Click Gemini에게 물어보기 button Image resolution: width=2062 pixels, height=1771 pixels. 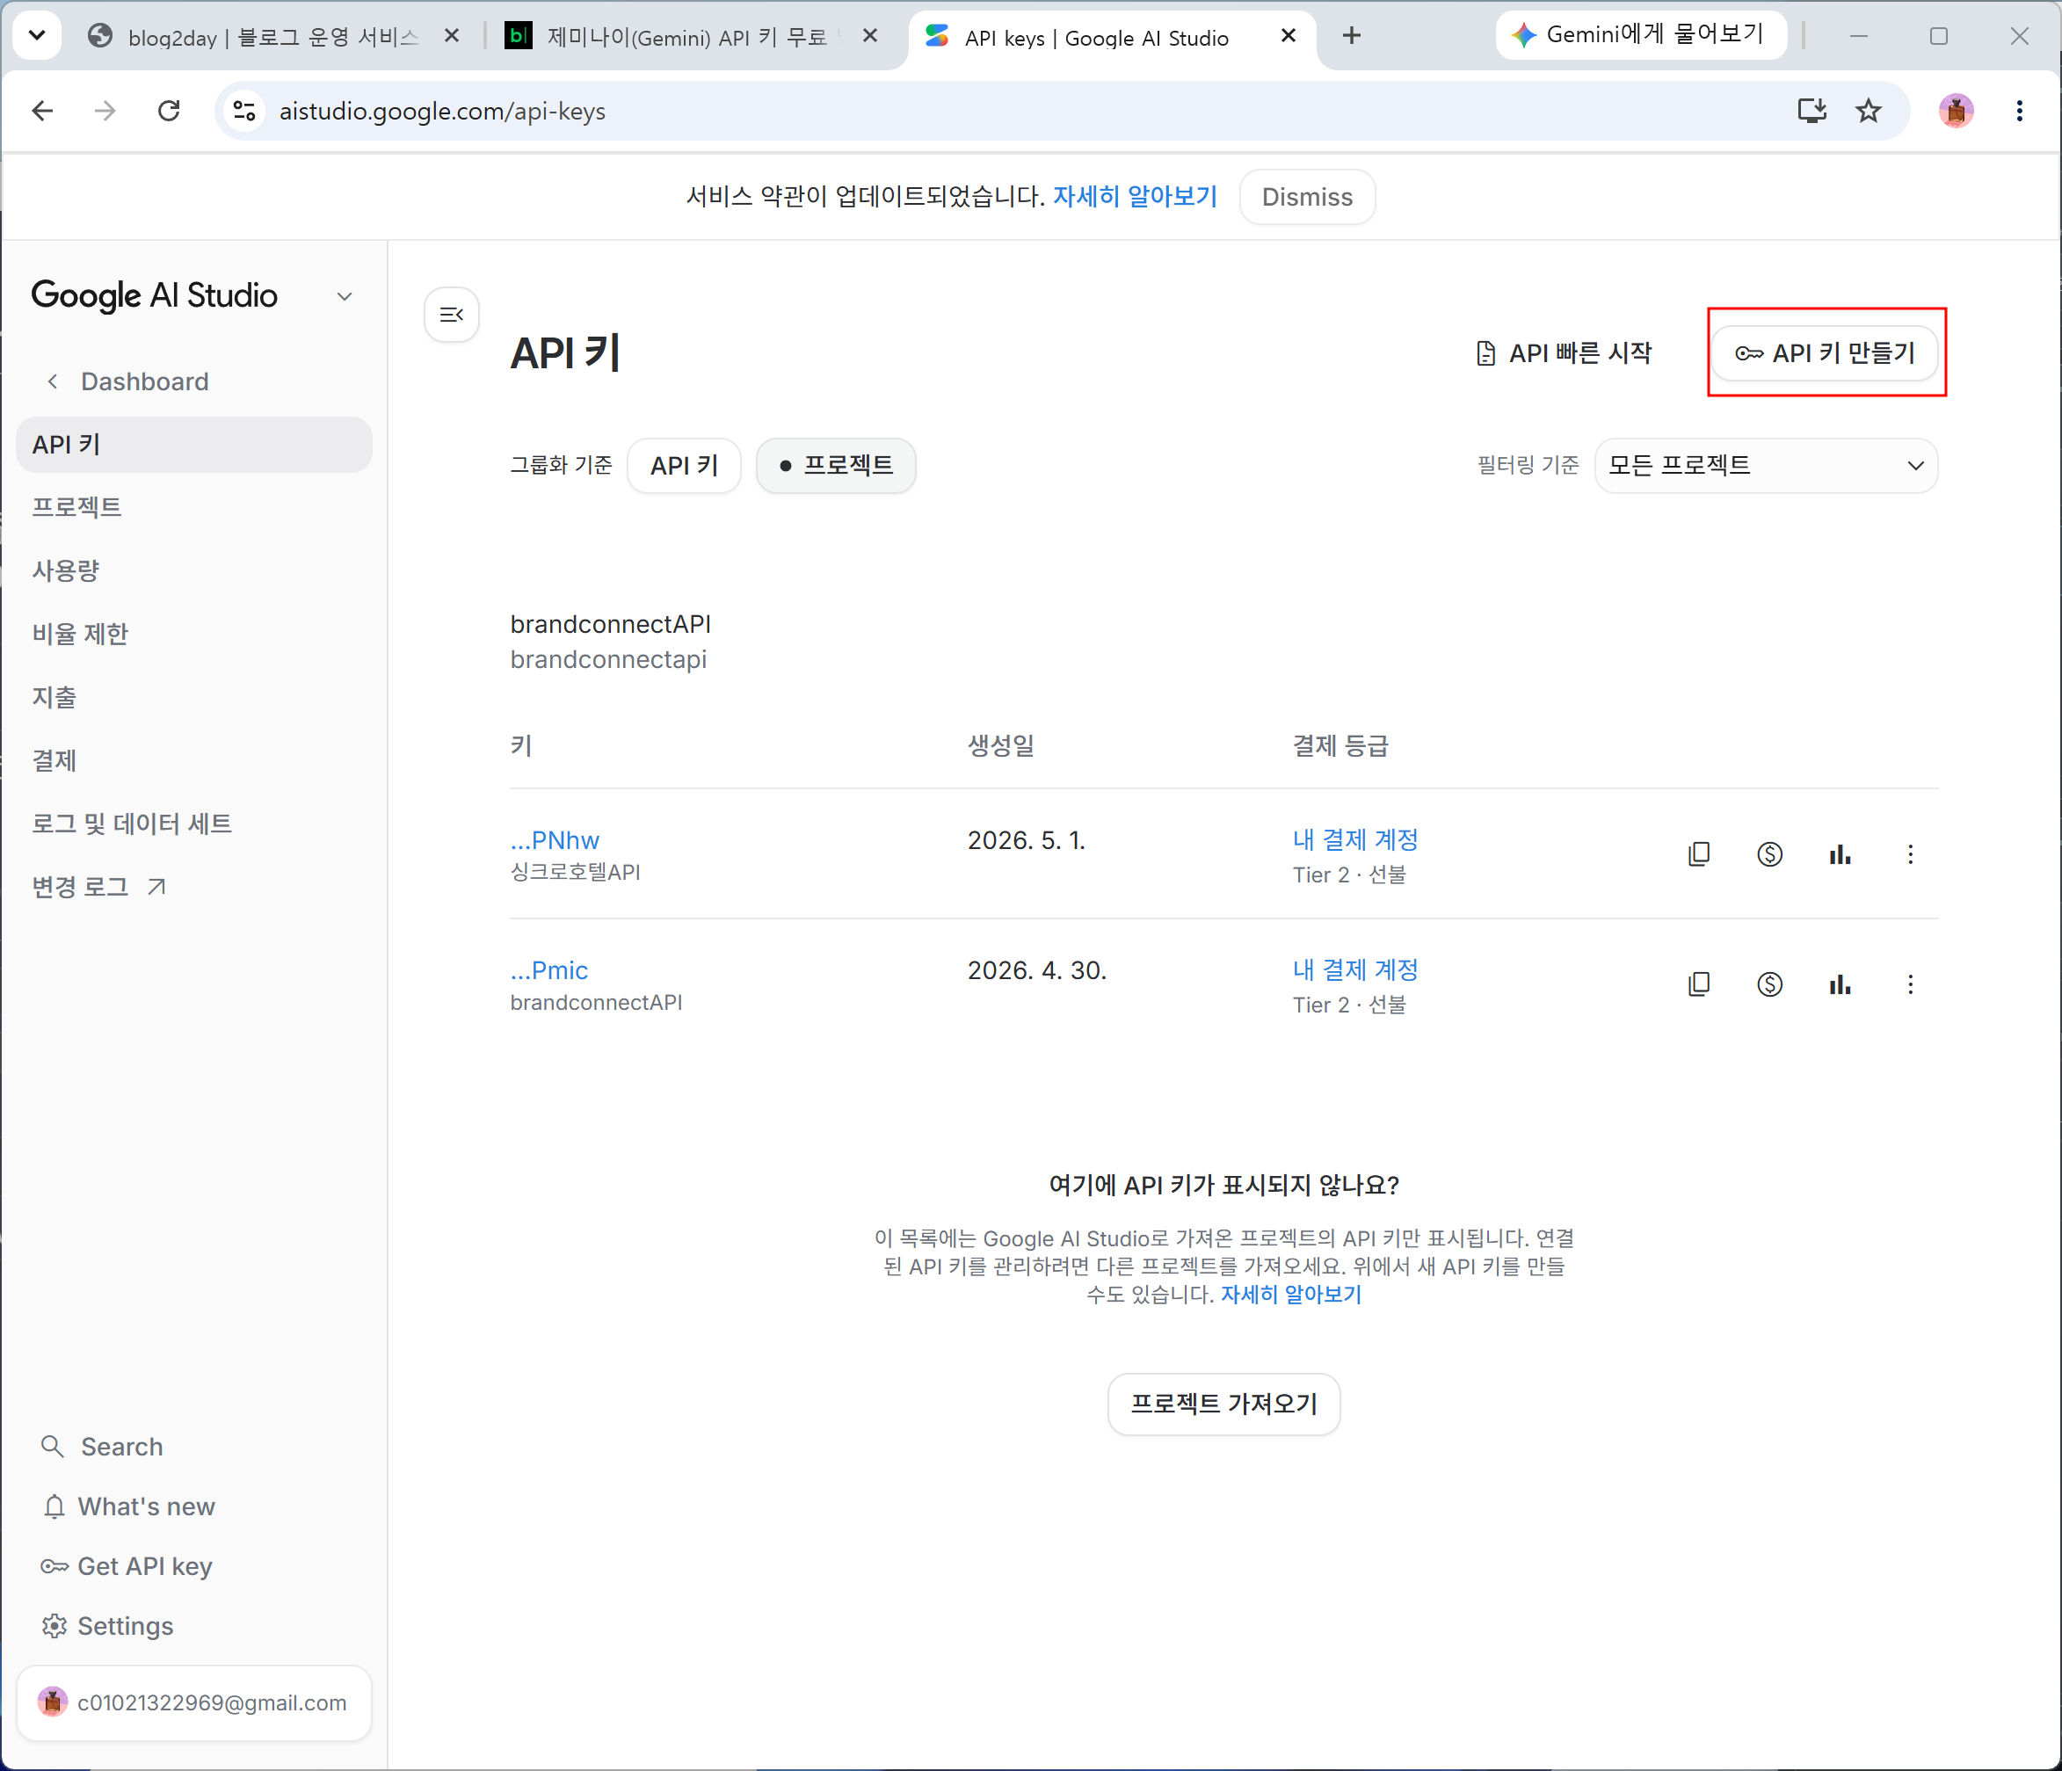click(1640, 36)
